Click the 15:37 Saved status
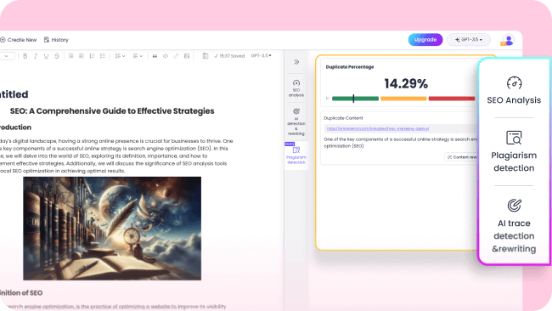The width and height of the screenshot is (552, 311). pos(229,56)
